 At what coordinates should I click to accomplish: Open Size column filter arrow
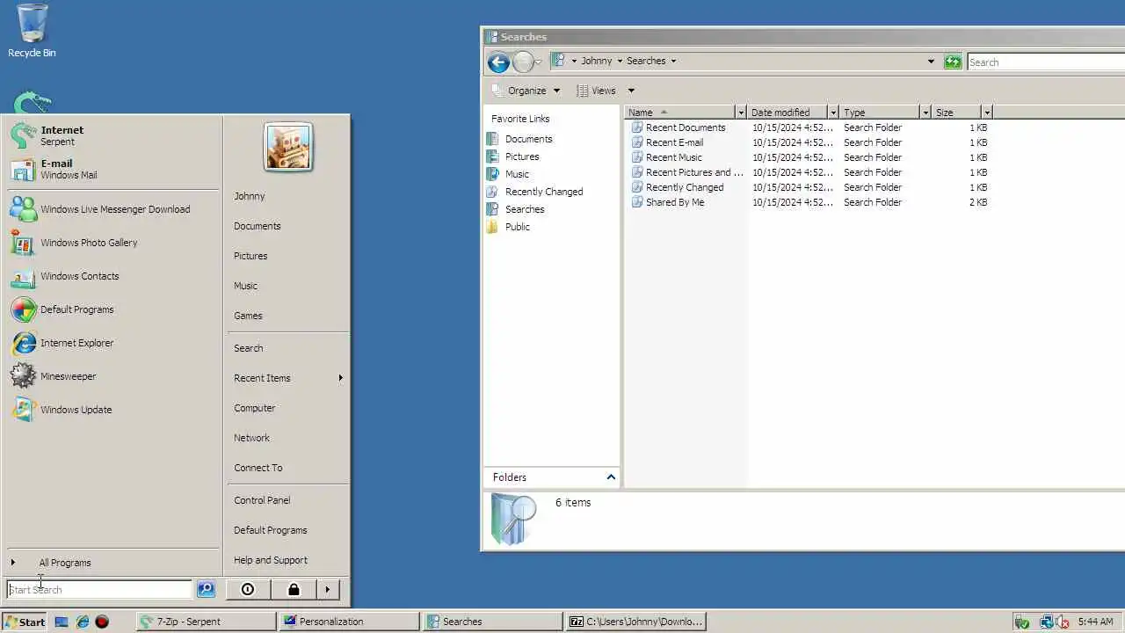[x=987, y=113]
